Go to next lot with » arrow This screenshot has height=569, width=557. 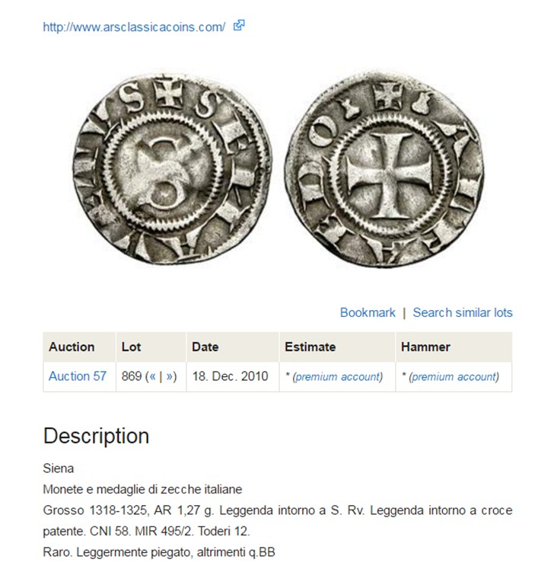point(169,376)
